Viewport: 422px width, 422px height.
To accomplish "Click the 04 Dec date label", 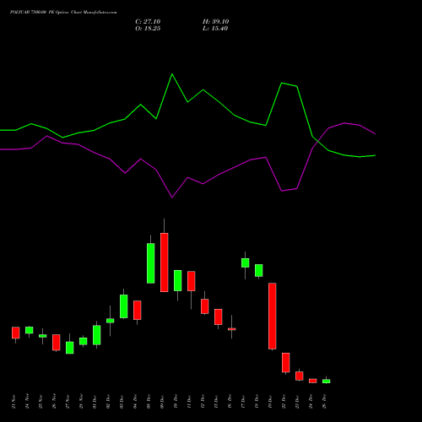I will pos(135,402).
